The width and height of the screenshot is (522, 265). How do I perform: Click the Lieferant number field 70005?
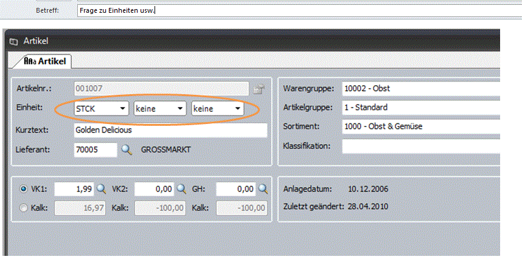pyautogui.click(x=94, y=150)
